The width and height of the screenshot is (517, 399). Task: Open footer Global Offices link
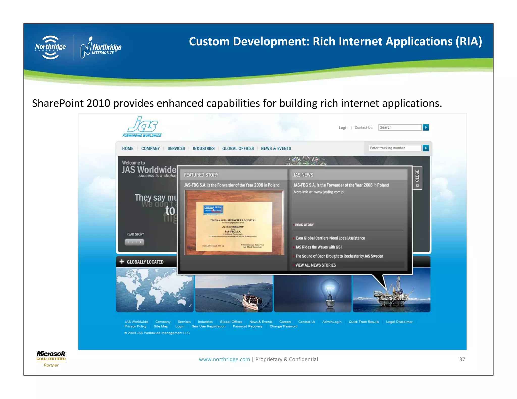(x=231, y=322)
